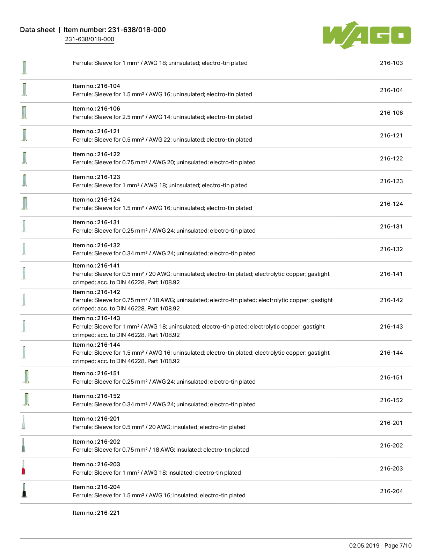The height and width of the screenshot is (558, 432).
Task: Click the black insulated ferrule 216-204 image
Action: tap(24, 490)
